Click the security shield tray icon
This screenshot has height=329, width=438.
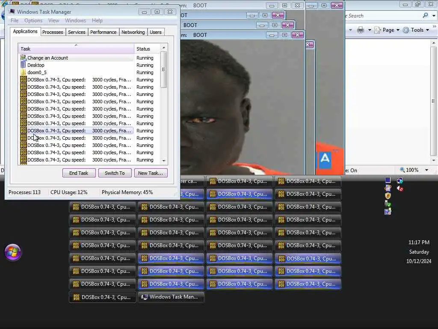pos(388,196)
